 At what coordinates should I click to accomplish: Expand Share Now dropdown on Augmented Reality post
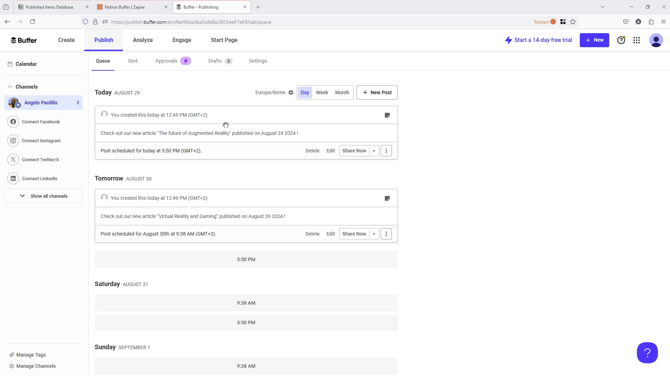pos(374,151)
